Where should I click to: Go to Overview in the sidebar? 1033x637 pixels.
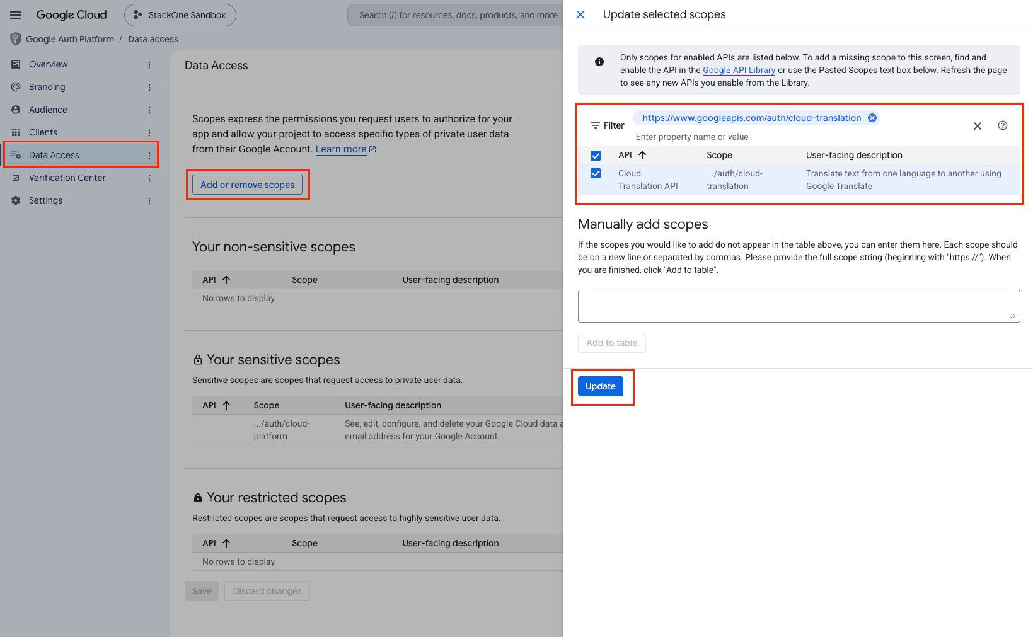[49, 64]
